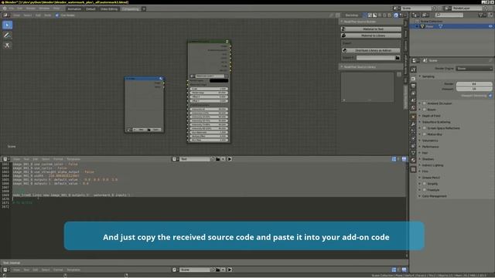The image size is (495, 278).
Task: Open the View Layer properties tab
Action: 413,93
